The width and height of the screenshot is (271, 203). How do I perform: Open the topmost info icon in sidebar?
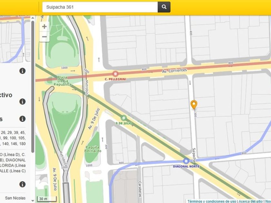click(23, 71)
